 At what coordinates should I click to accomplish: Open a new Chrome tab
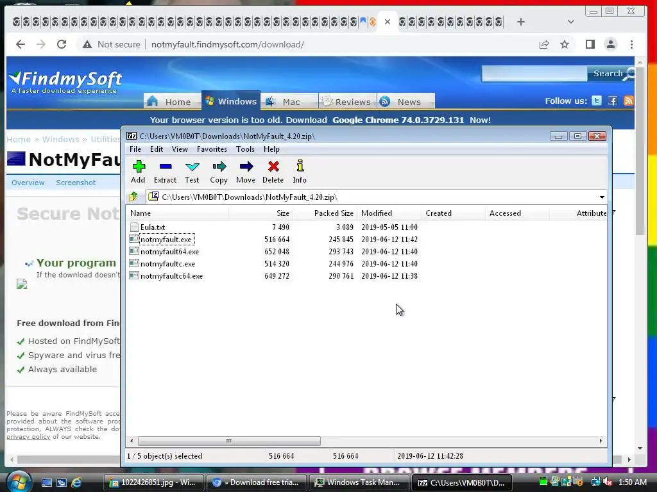[520, 22]
